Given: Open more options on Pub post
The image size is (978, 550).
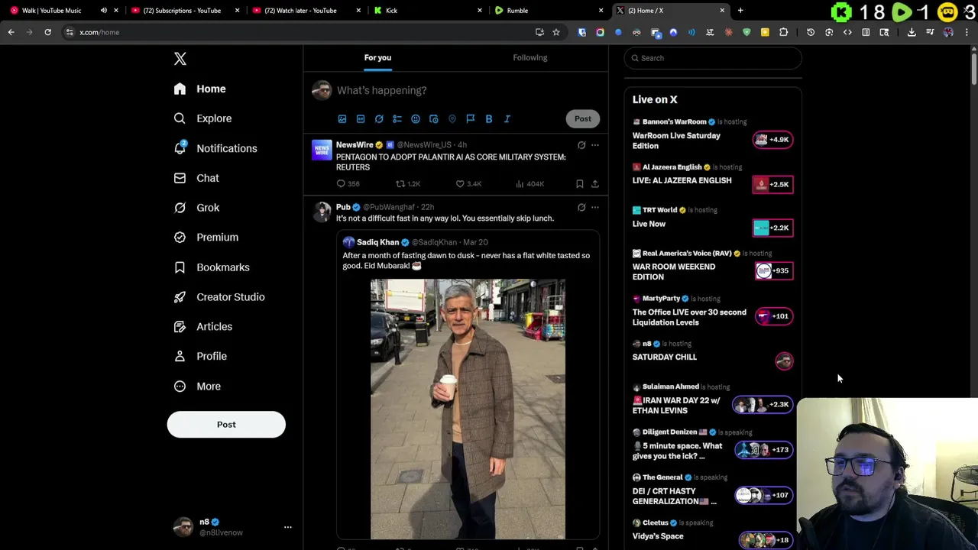Looking at the screenshot, I should pyautogui.click(x=595, y=208).
